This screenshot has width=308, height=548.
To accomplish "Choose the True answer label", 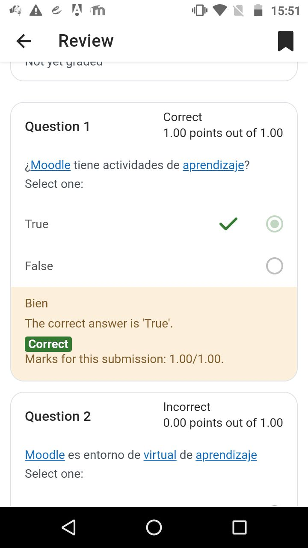I will (x=37, y=224).
